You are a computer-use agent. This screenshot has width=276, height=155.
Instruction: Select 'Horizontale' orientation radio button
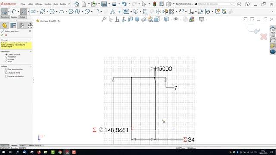6,57
